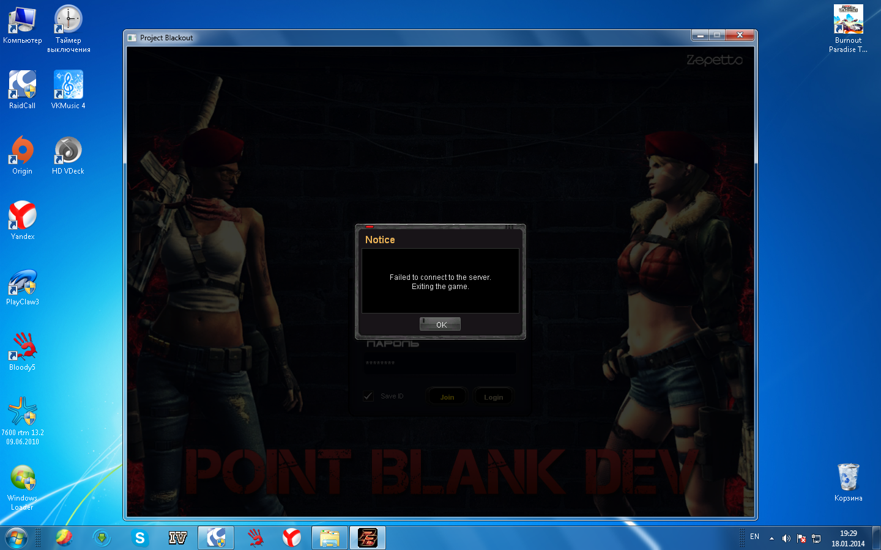Click the green download arrow taskbar icon
This screenshot has width=881, height=550.
[102, 538]
